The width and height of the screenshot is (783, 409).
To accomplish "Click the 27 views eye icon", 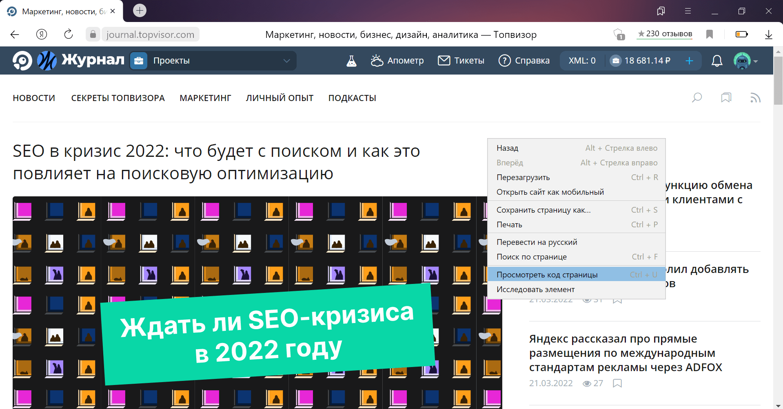I will point(587,384).
